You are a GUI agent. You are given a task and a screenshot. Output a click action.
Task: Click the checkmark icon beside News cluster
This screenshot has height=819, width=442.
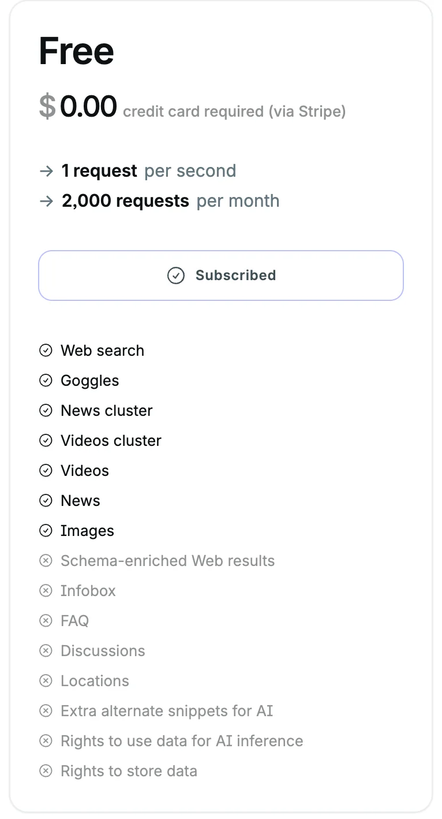[46, 411]
